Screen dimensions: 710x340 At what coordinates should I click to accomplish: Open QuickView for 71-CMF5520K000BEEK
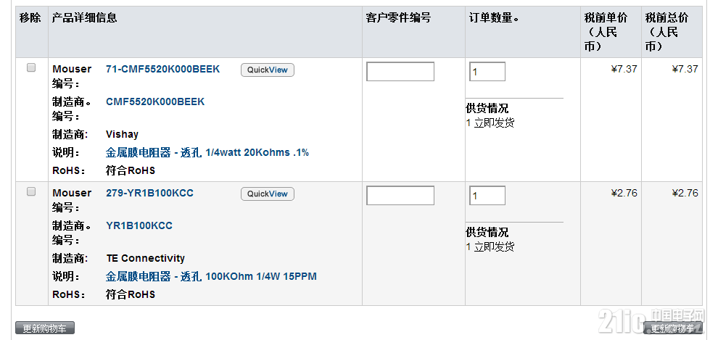tap(267, 70)
